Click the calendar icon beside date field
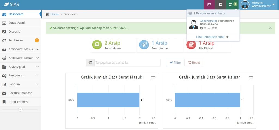The height and width of the screenshot is (130, 279). [x=90, y=63]
